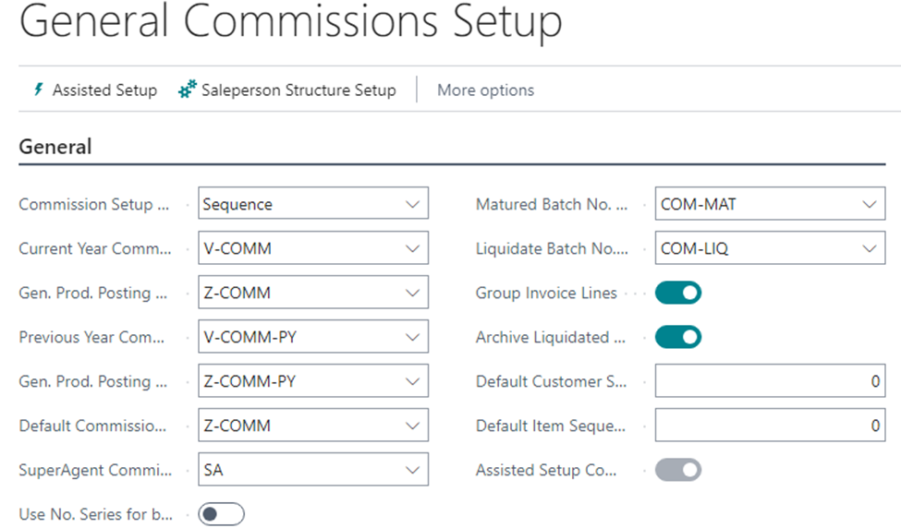Click the Assisted Setup Co... greyed toggle
The height and width of the screenshot is (528, 901).
tap(678, 470)
